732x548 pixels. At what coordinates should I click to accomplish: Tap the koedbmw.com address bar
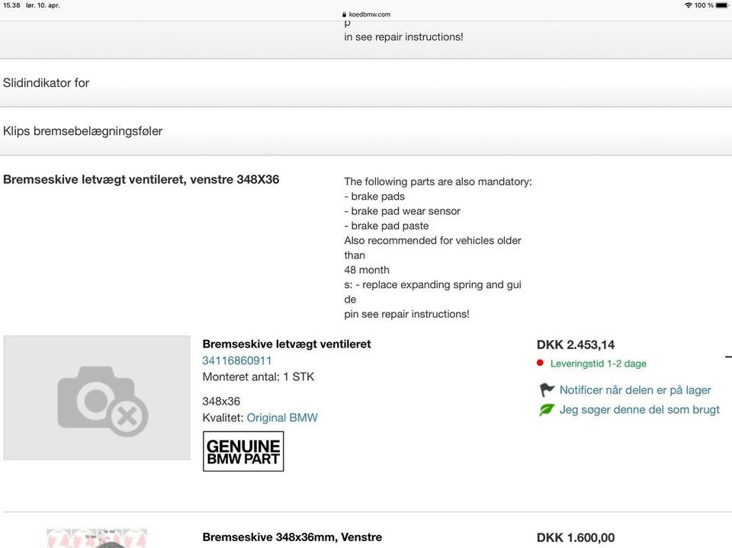pos(369,14)
